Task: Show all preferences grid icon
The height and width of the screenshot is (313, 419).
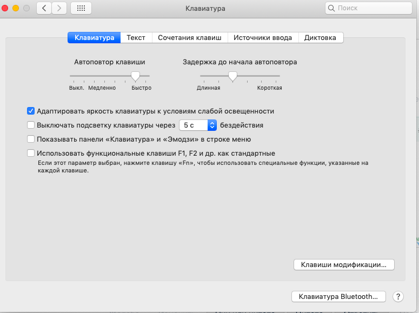Action: coord(81,8)
